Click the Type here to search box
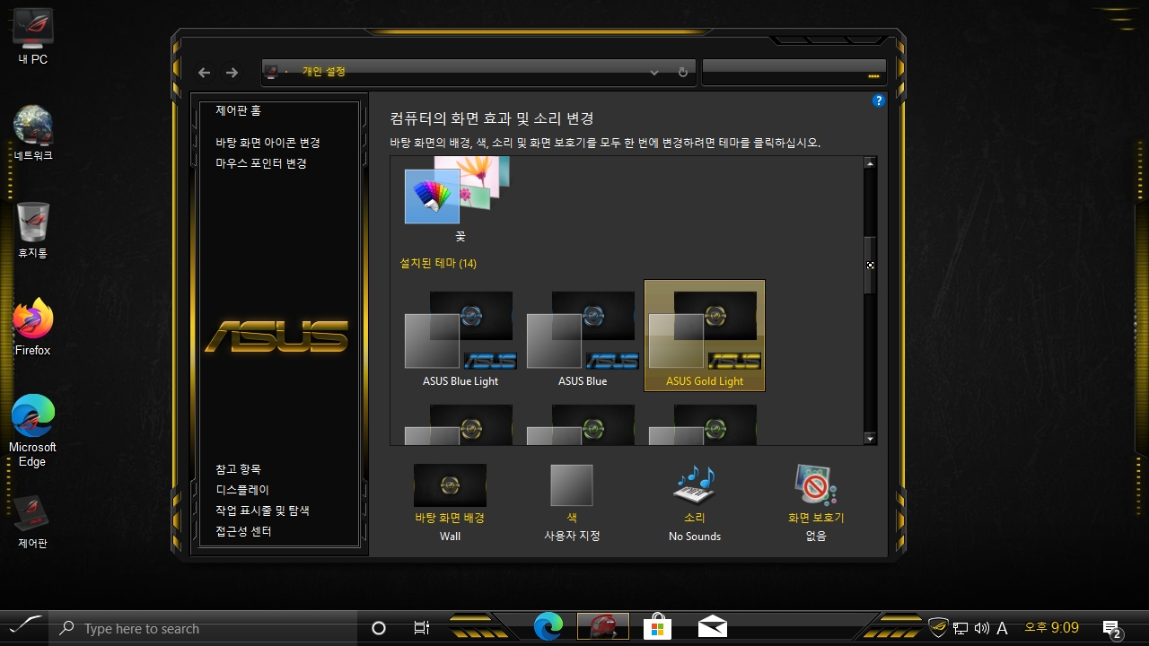 pyautogui.click(x=203, y=629)
